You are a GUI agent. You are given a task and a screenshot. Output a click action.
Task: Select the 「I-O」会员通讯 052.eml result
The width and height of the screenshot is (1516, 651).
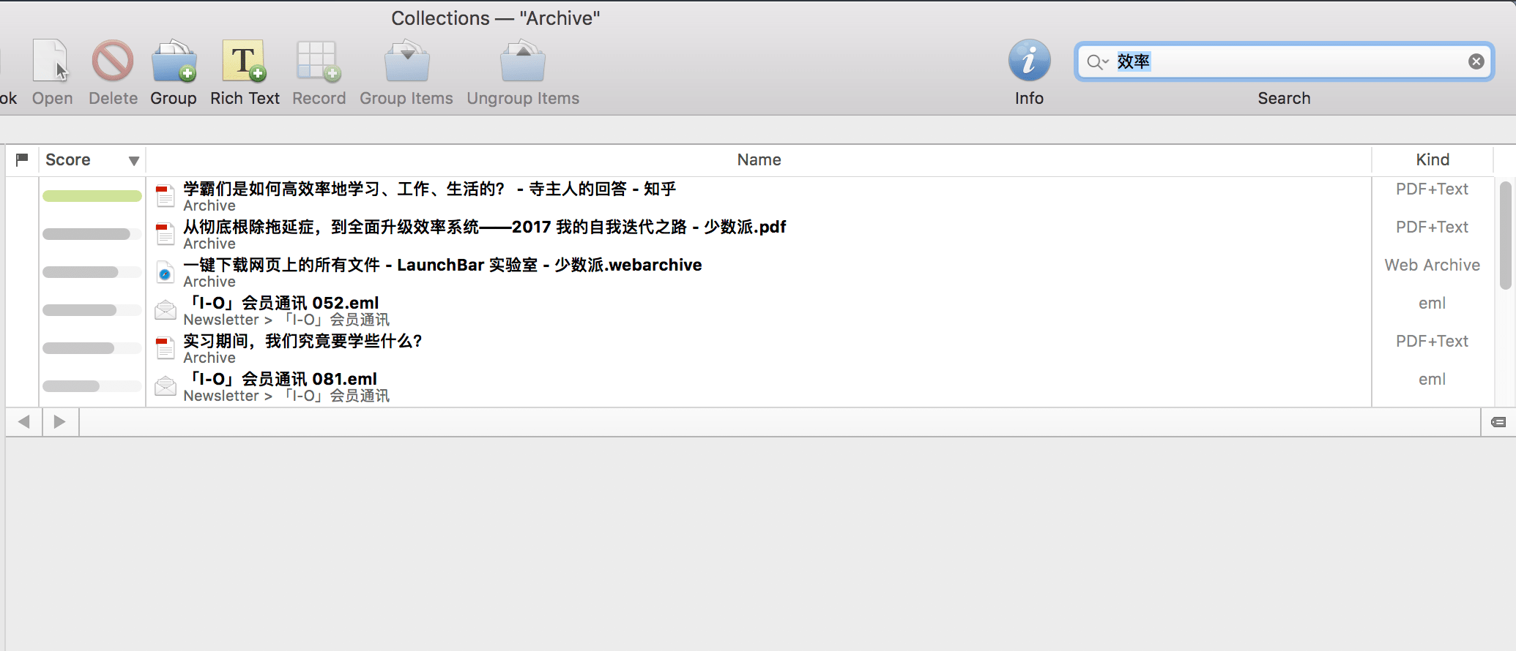click(284, 304)
